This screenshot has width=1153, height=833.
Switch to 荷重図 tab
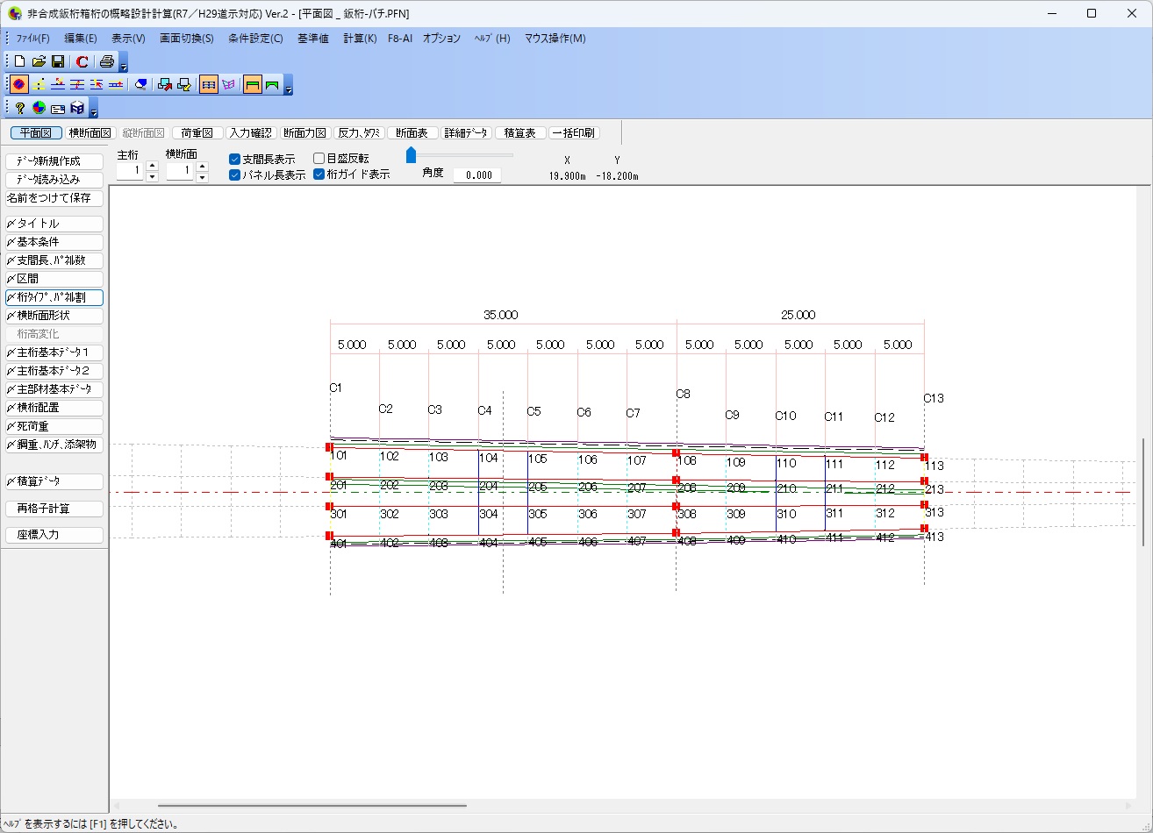pos(197,133)
